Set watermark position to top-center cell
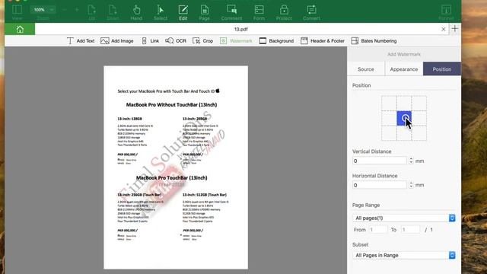Image resolution: width=487 pixels, height=274 pixels. point(404,104)
